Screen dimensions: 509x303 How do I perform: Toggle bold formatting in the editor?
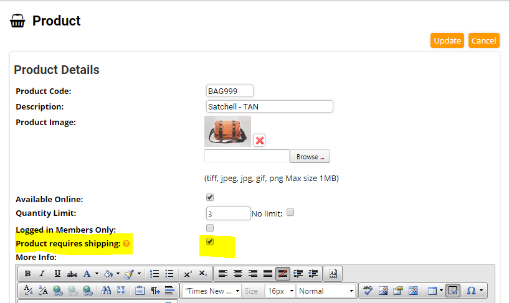[28, 274]
